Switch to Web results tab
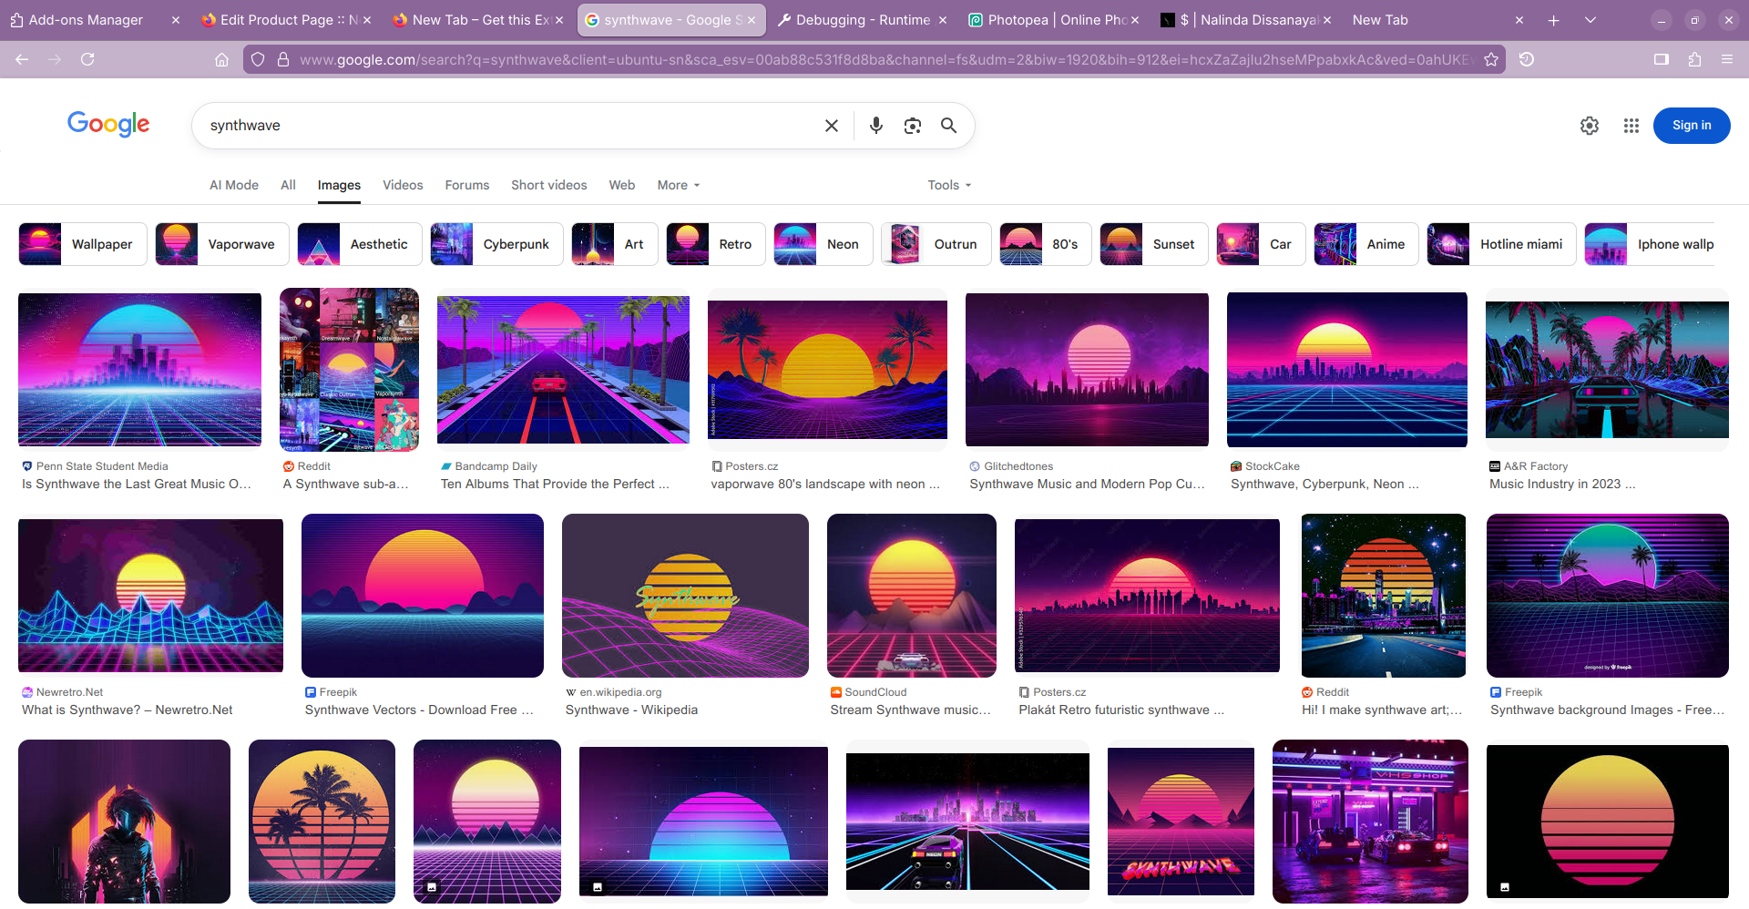 coord(622,185)
